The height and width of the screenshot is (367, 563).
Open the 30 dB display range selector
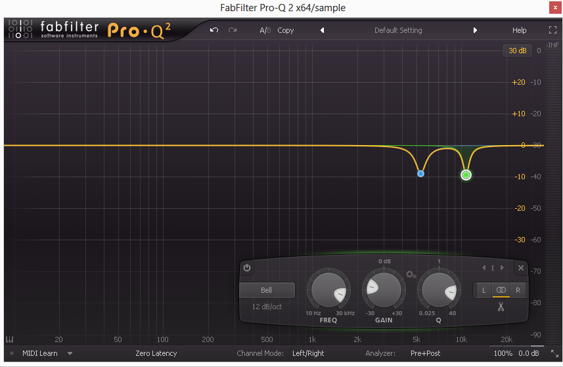(517, 51)
